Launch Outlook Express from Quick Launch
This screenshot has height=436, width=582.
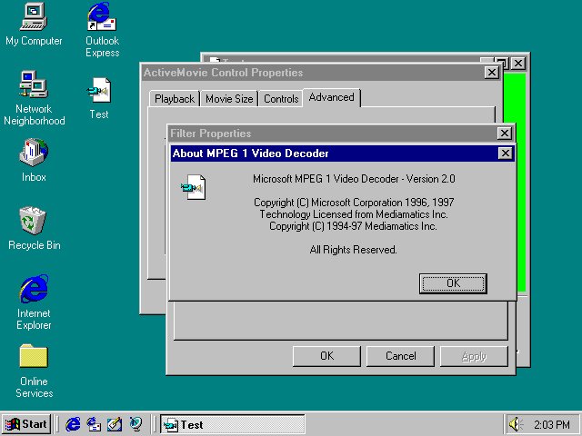[94, 424]
